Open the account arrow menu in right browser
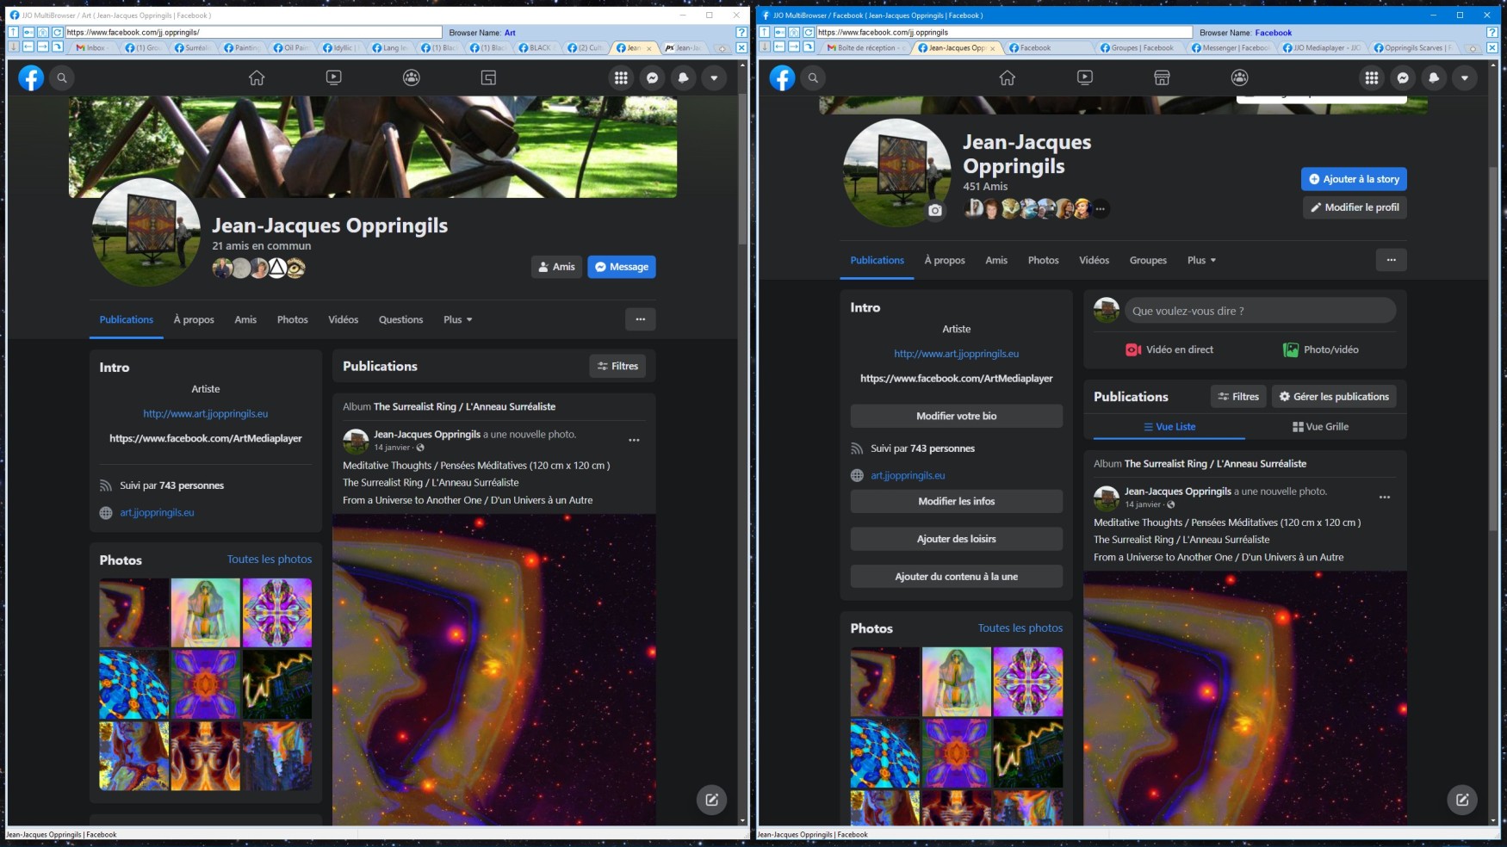1507x847 pixels. point(1465,78)
